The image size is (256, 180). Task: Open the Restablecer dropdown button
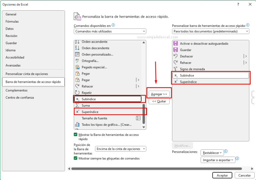point(212,153)
